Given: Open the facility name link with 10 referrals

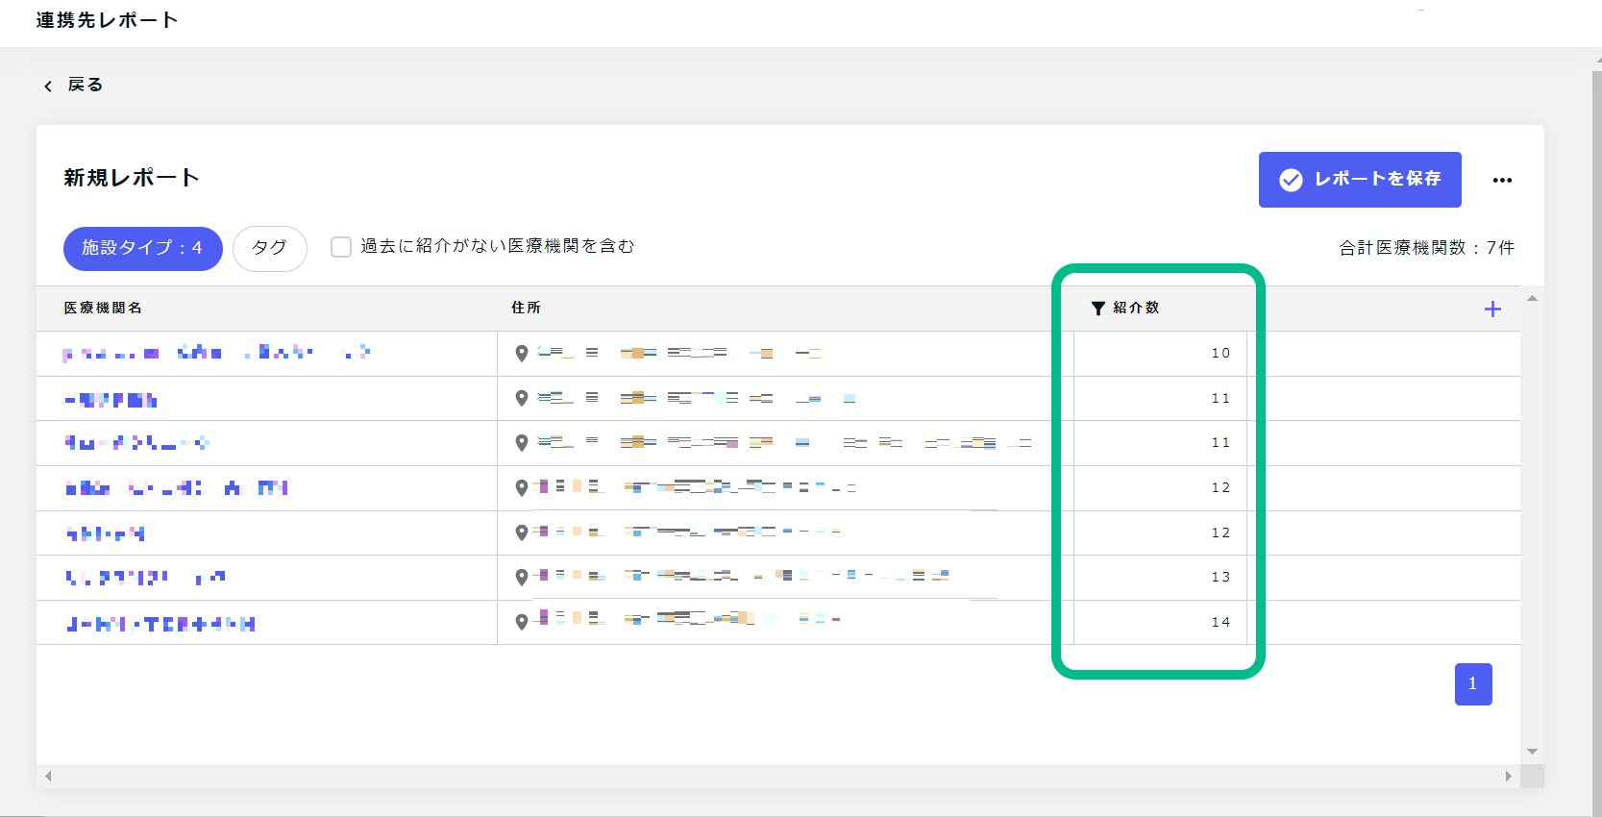Looking at the screenshot, I should click(x=216, y=353).
